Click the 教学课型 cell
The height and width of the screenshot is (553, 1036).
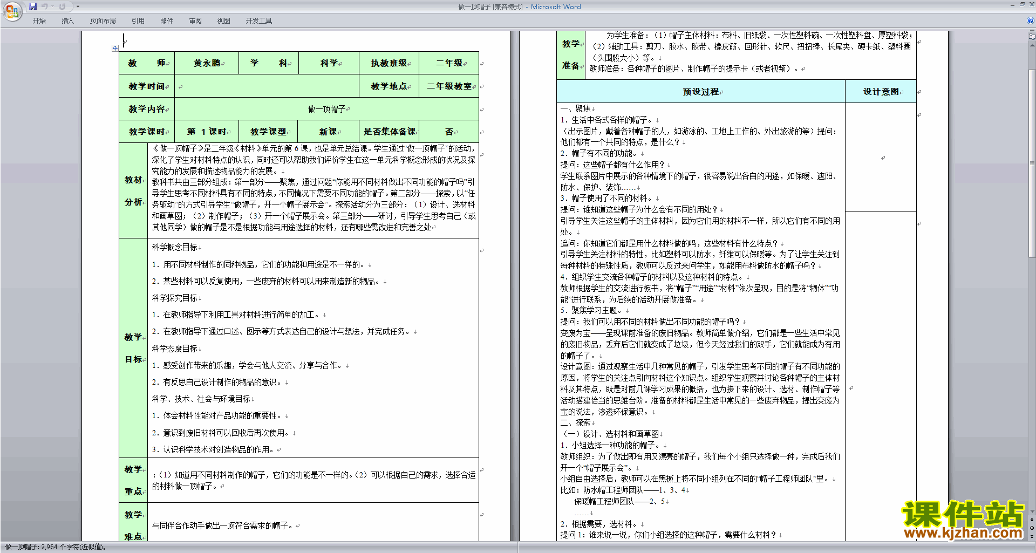269,132
